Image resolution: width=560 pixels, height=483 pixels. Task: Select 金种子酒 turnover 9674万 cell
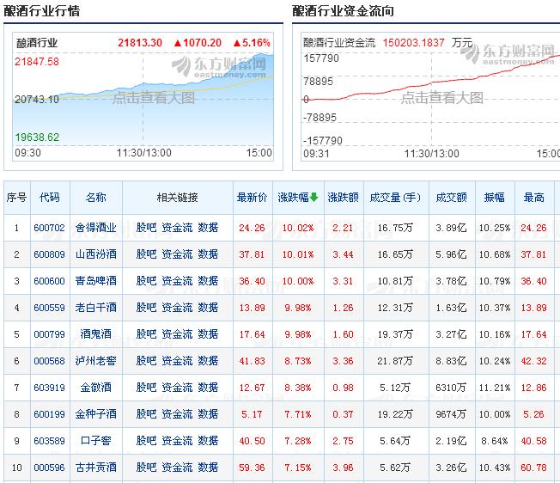452,414
